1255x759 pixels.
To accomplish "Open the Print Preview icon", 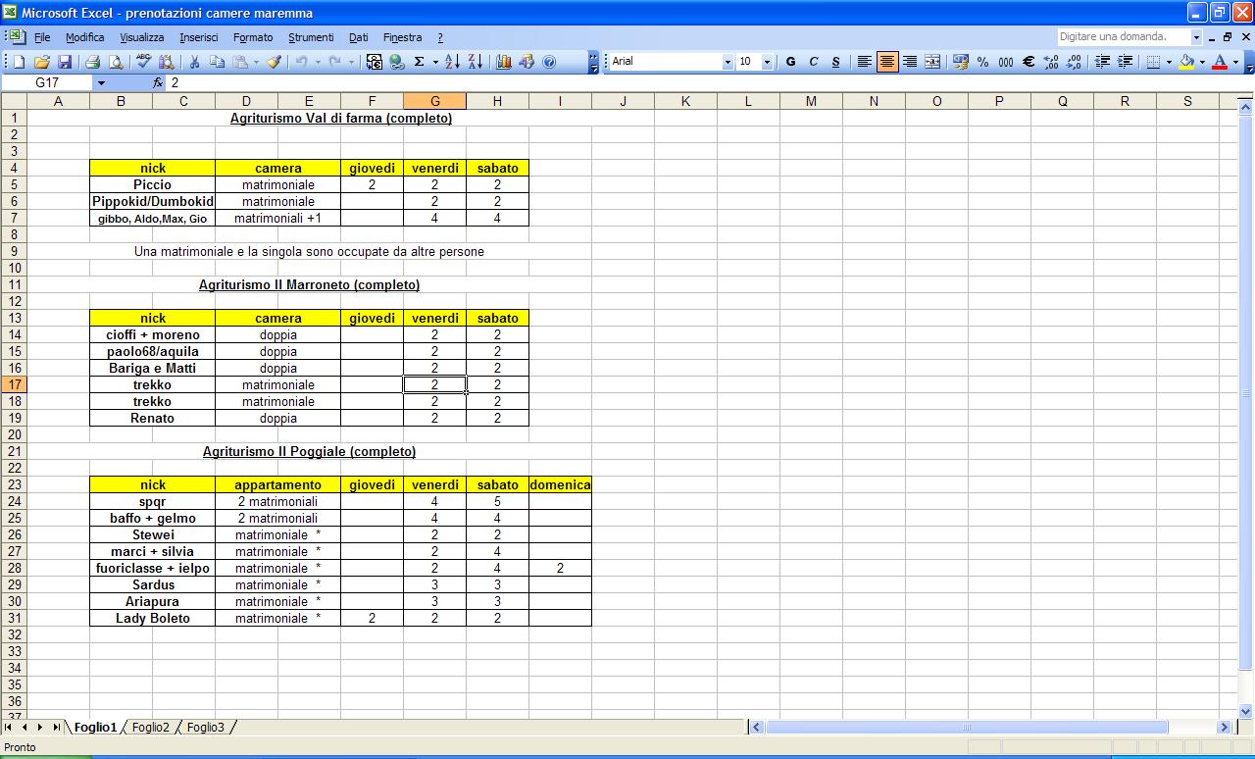I will pyautogui.click(x=116, y=62).
